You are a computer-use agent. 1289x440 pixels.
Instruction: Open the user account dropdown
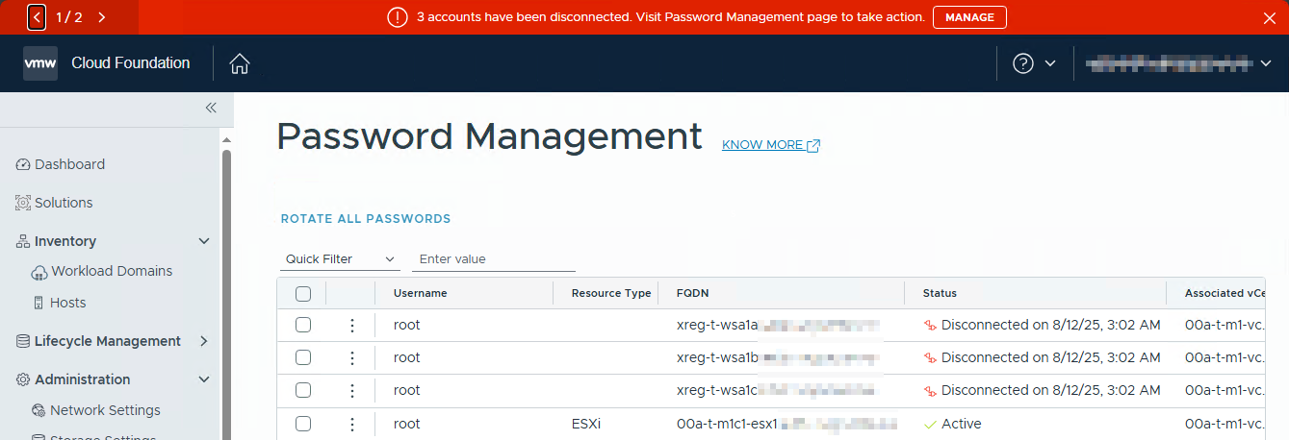click(x=1178, y=63)
